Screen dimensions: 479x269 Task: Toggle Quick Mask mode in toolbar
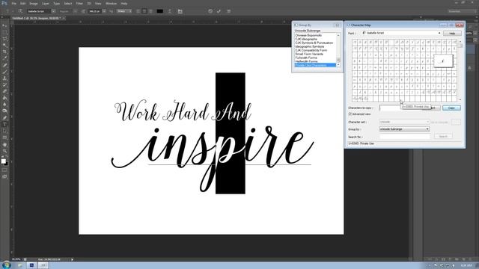click(x=4, y=170)
